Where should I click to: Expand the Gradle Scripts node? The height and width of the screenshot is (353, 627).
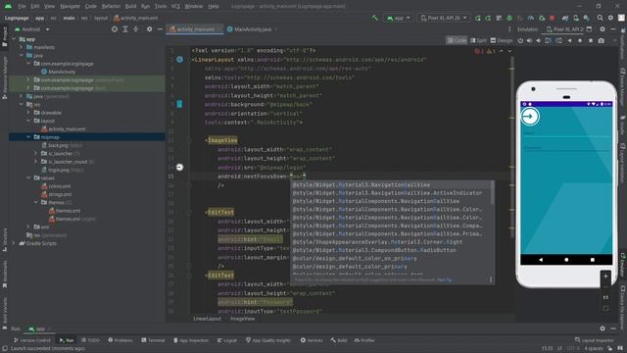[x=14, y=243]
